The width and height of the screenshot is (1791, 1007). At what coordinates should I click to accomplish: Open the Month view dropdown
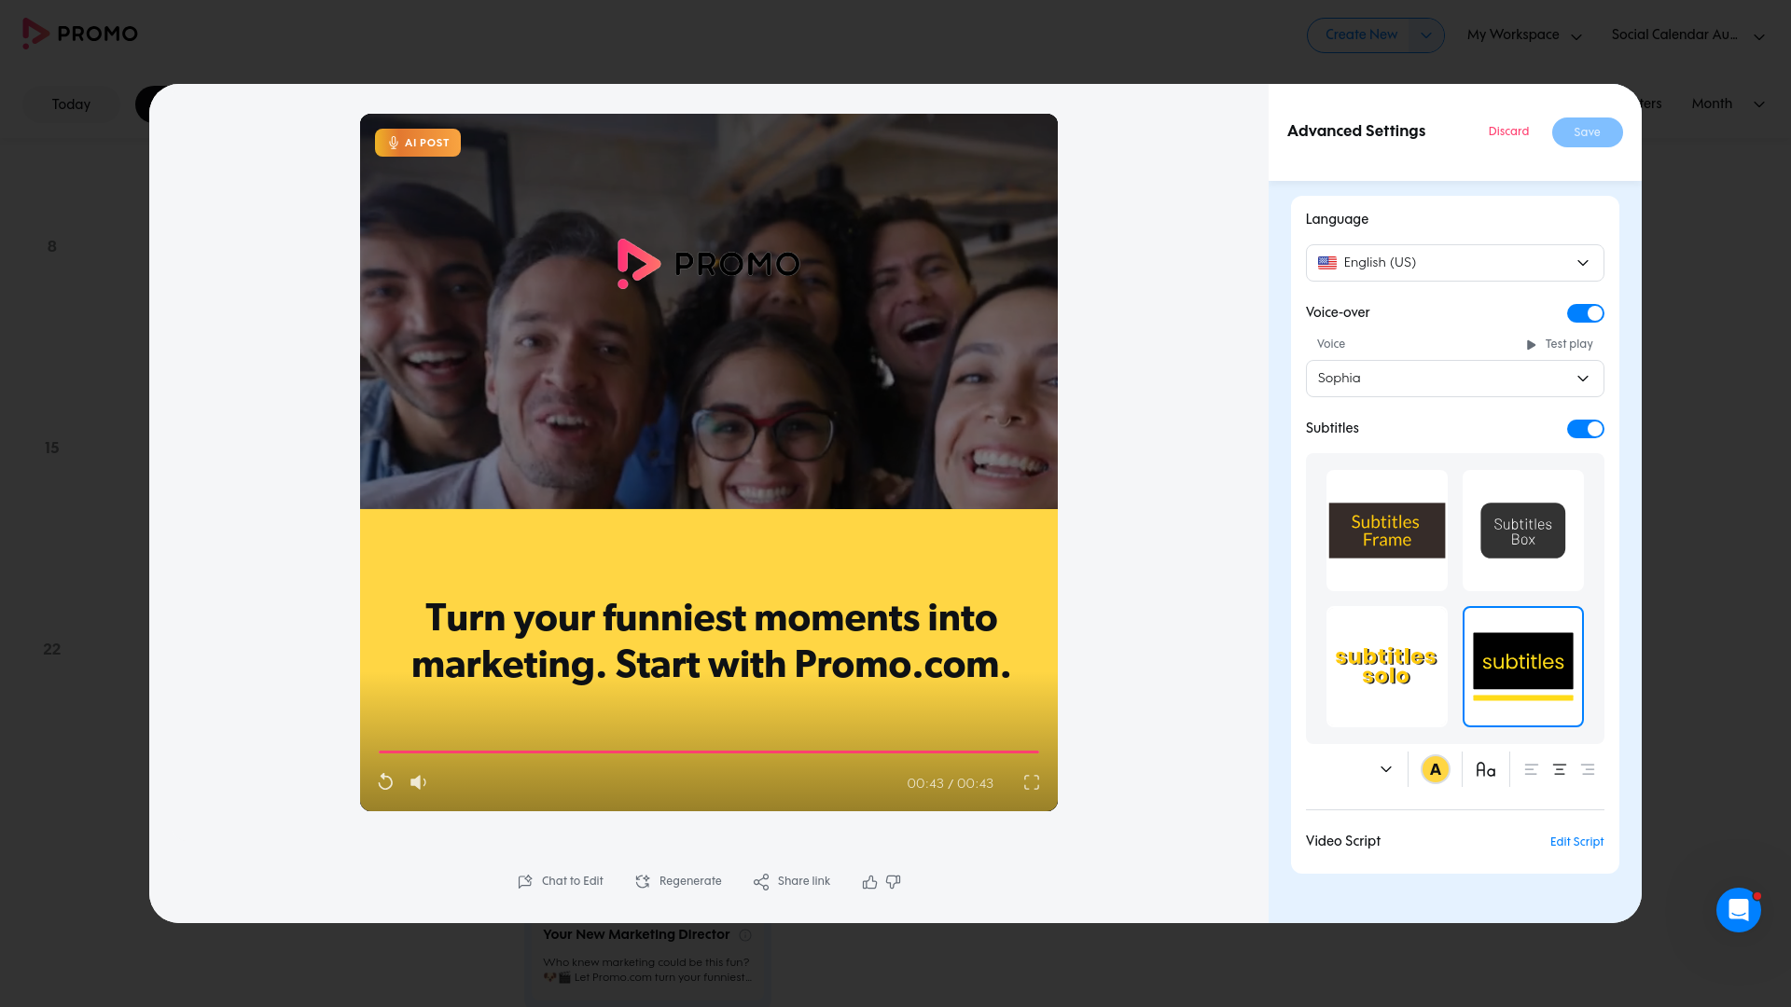coord(1729,103)
